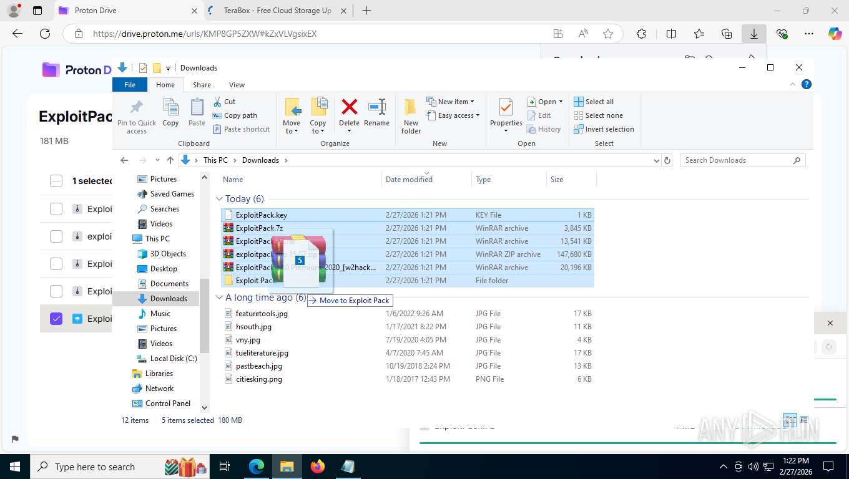Switch to Proton Drive browser tab
This screenshot has width=849, height=479.
point(128,11)
